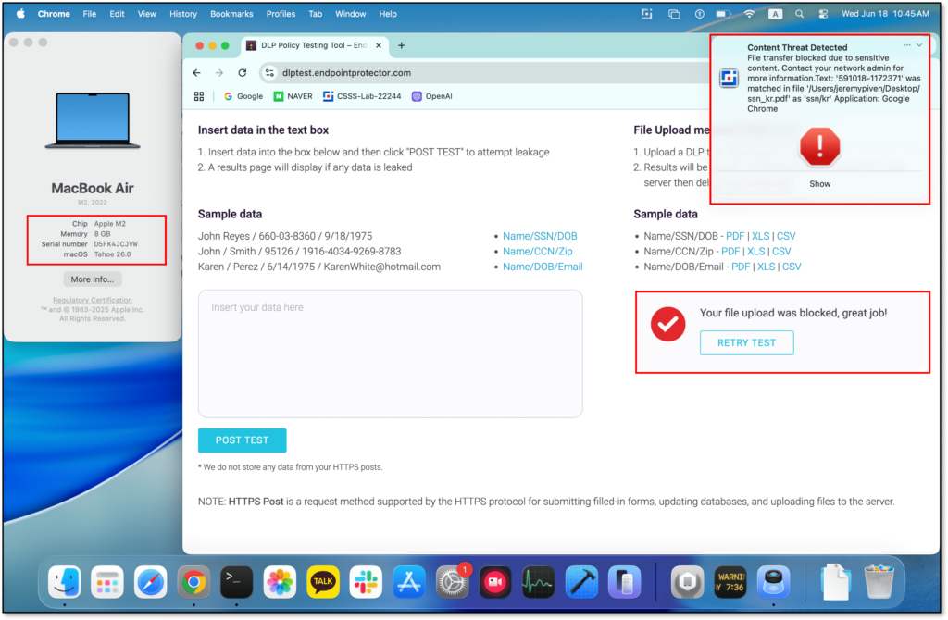This screenshot has width=948, height=620.
Task: Open Xcode from the Dock
Action: [581, 582]
